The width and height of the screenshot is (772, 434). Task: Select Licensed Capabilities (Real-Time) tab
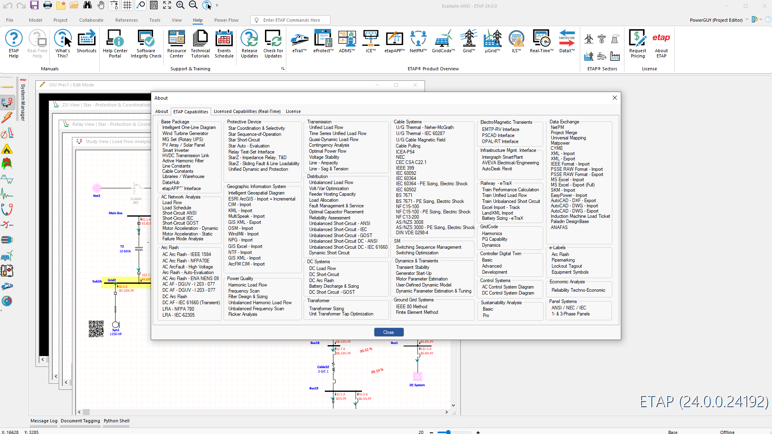pyautogui.click(x=247, y=111)
